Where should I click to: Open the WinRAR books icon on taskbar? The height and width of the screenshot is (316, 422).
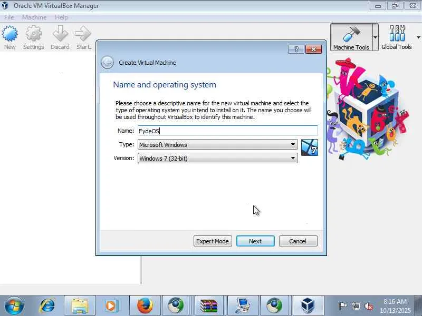209,306
